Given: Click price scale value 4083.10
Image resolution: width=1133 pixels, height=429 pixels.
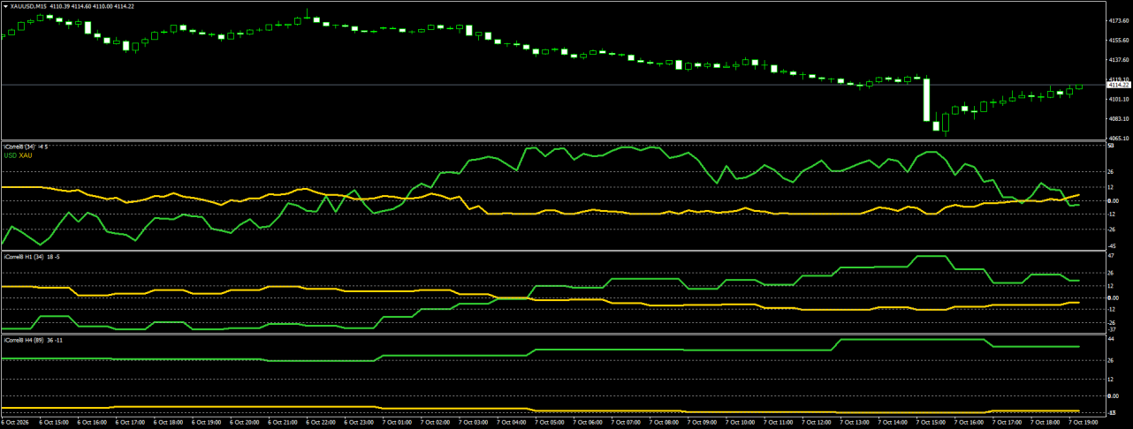Looking at the screenshot, I should tap(1118, 119).
